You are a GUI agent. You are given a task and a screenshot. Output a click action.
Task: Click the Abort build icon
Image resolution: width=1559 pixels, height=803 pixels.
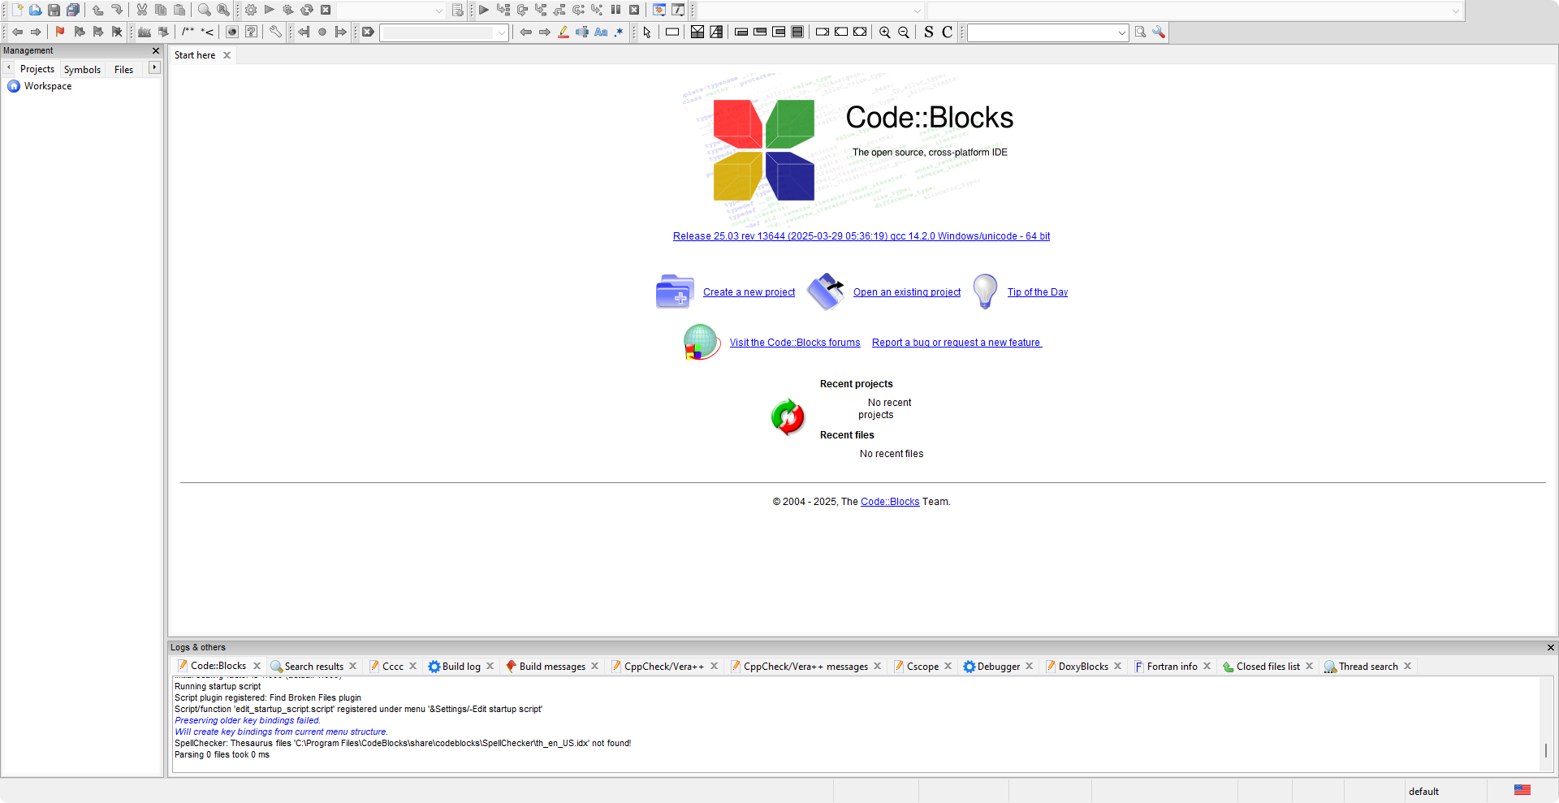click(x=326, y=10)
